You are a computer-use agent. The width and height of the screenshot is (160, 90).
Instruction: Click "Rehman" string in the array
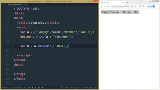(x=70, y=32)
